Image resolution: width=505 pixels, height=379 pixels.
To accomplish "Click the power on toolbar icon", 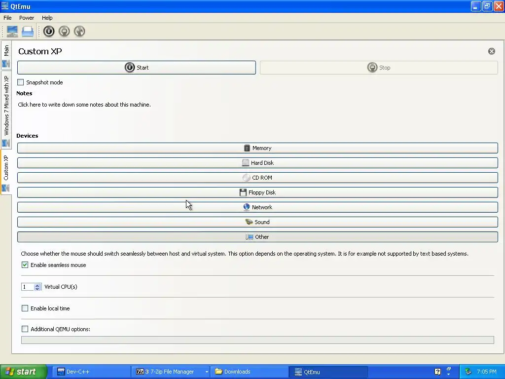I will (49, 31).
